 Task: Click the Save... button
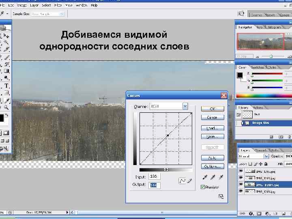click(x=213, y=137)
